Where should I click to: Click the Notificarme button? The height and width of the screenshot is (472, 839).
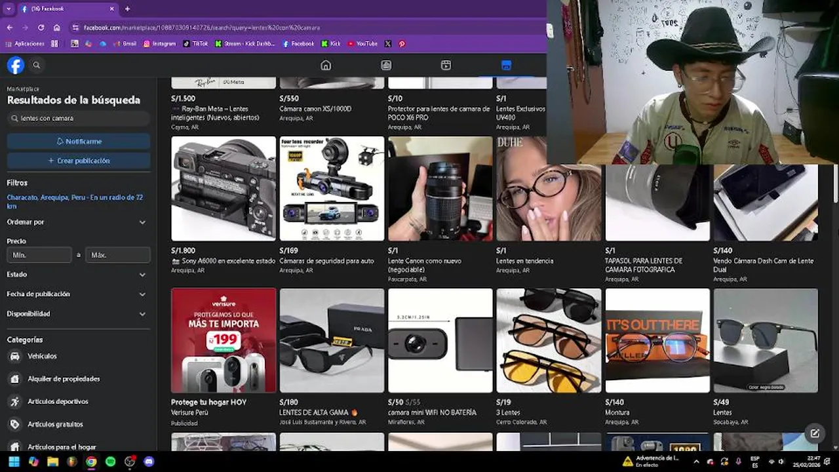tap(79, 141)
